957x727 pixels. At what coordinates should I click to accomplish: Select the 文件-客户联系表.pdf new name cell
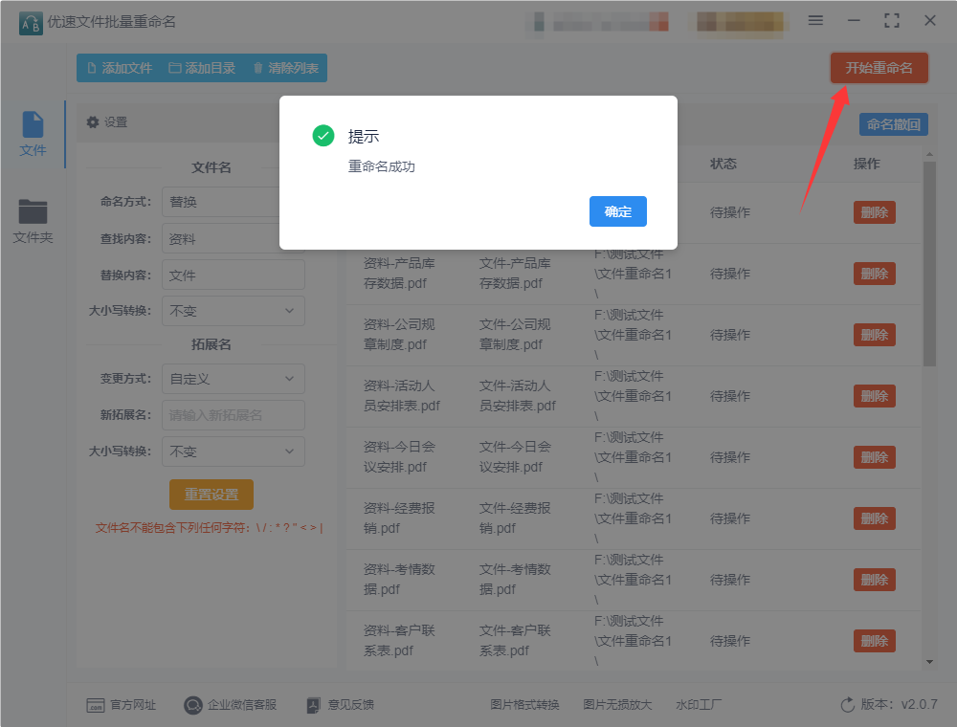[x=515, y=640]
